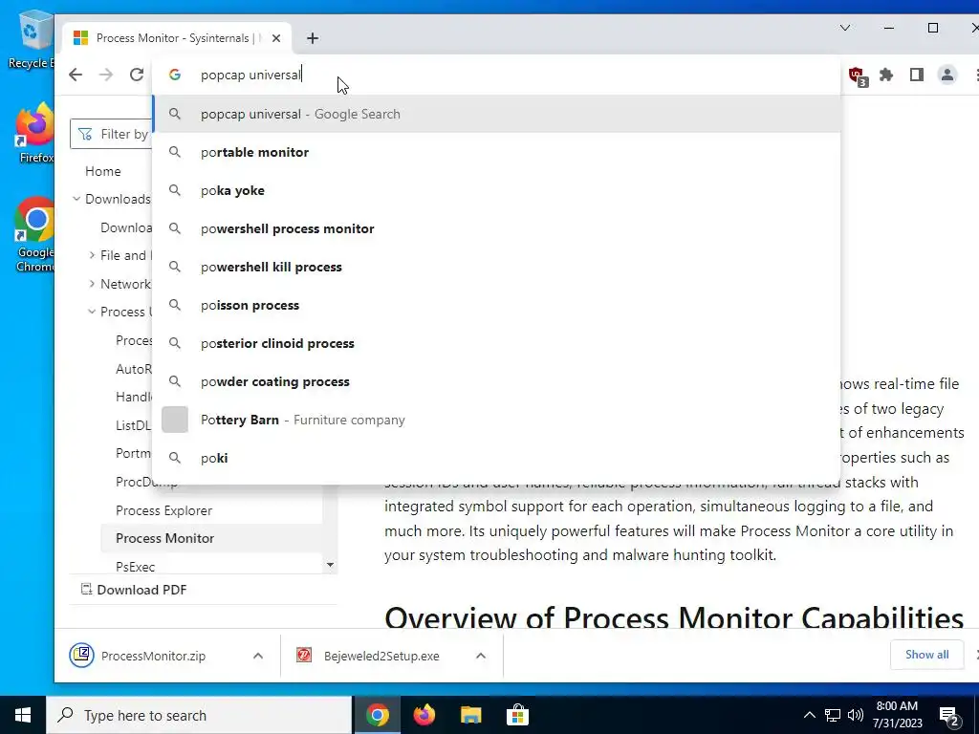Screen dimensions: 979x734
Task: Choose the 'poisson process' suggestion
Action: point(496,305)
